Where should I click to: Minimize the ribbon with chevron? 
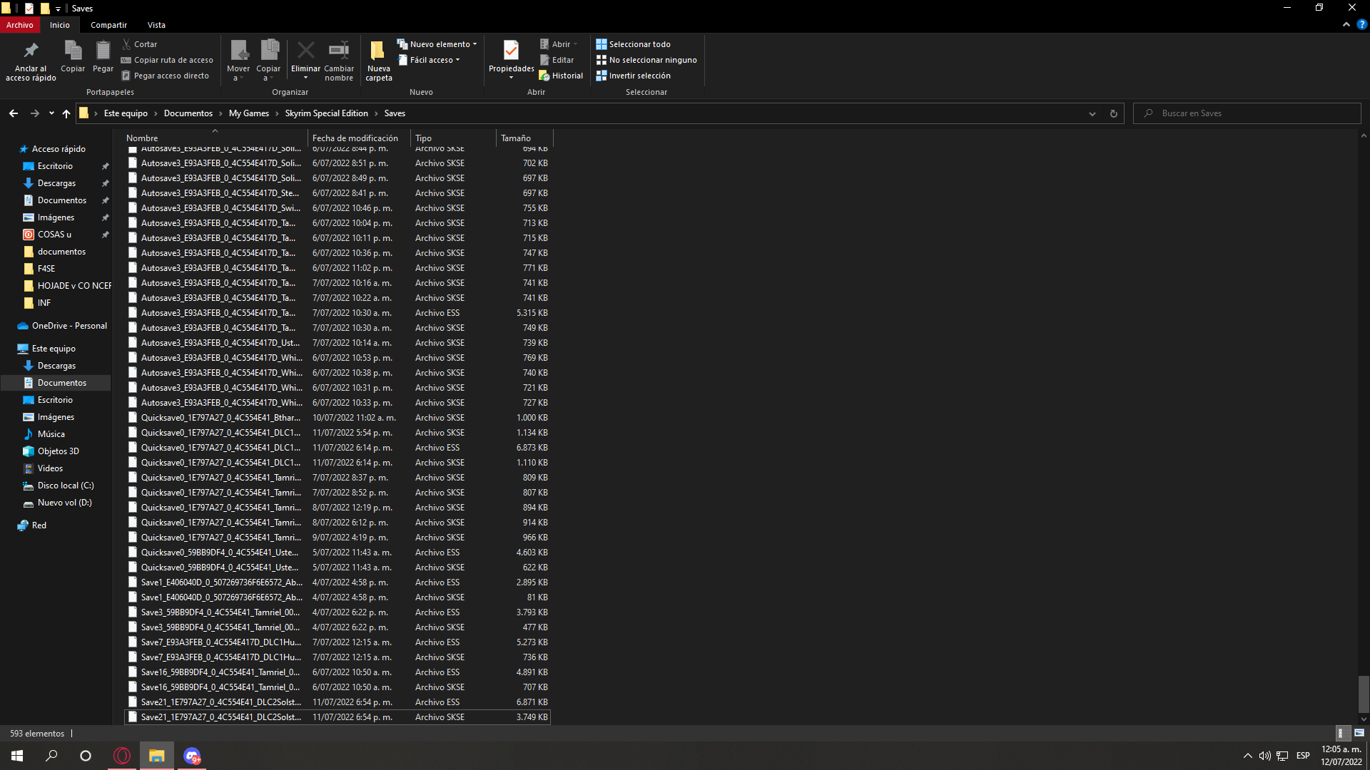click(x=1346, y=25)
